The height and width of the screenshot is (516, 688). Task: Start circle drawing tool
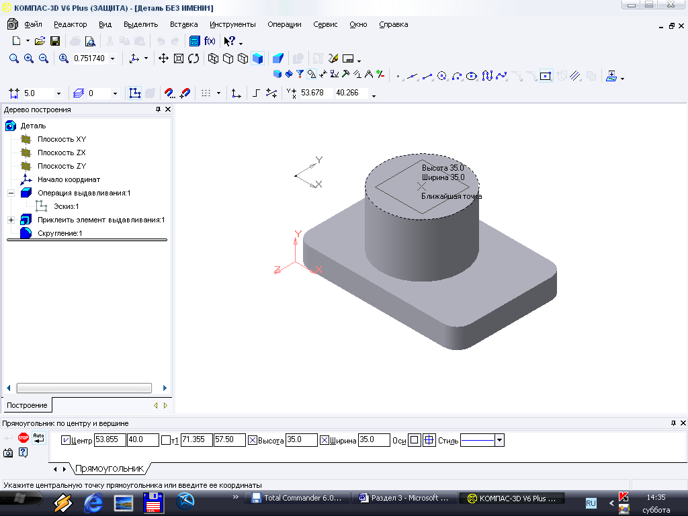[x=442, y=76]
